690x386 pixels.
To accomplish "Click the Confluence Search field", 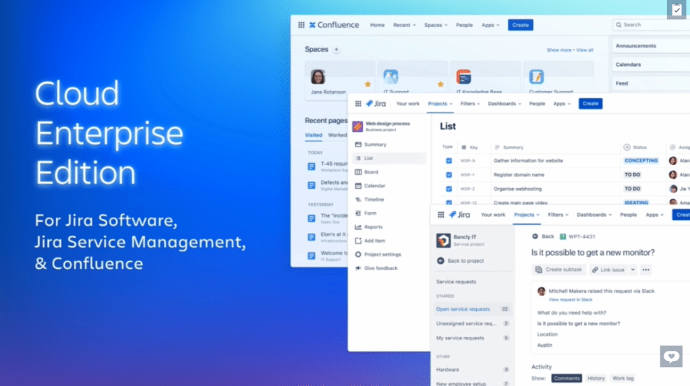I will point(648,25).
